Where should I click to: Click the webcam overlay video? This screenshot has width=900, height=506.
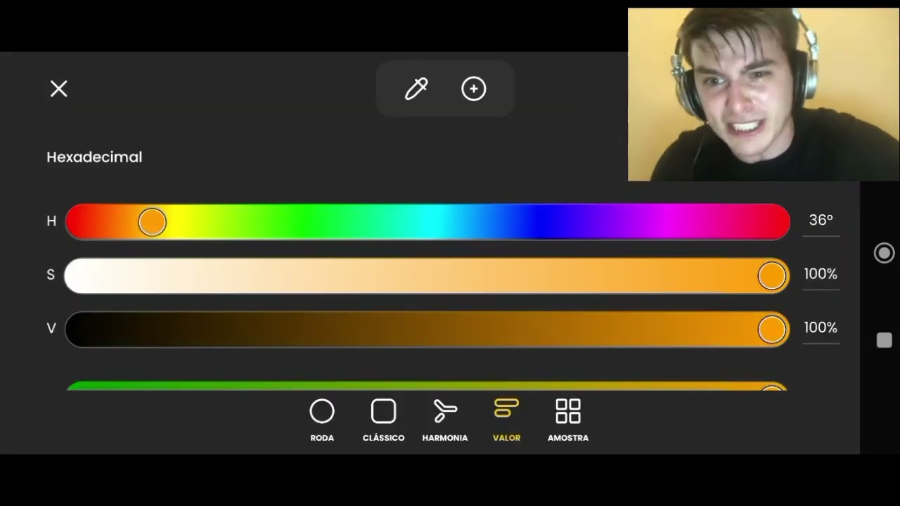pyautogui.click(x=764, y=95)
